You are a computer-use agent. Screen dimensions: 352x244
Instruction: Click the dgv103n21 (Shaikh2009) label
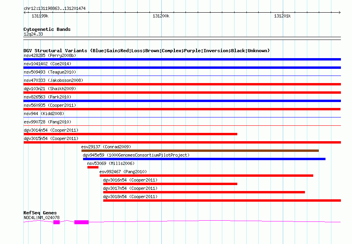click(x=50, y=89)
